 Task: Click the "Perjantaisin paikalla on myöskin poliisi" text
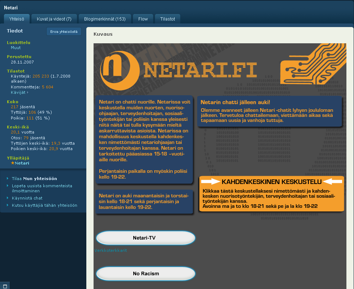pos(143,174)
